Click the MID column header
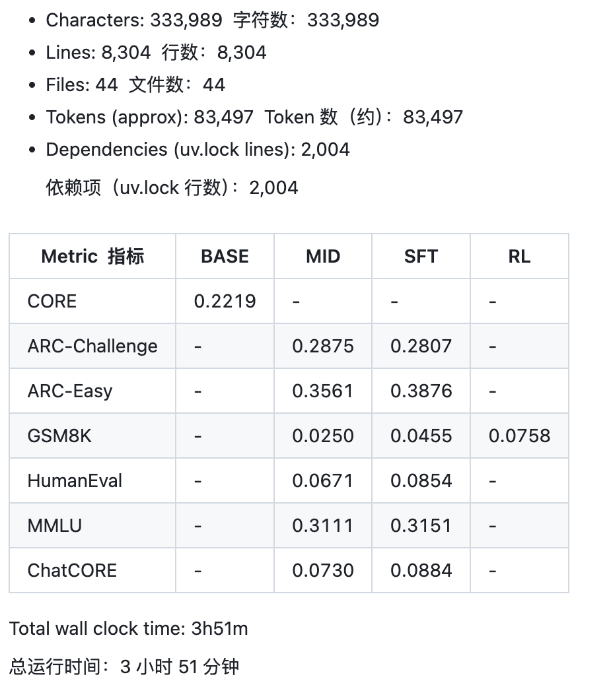 point(323,256)
